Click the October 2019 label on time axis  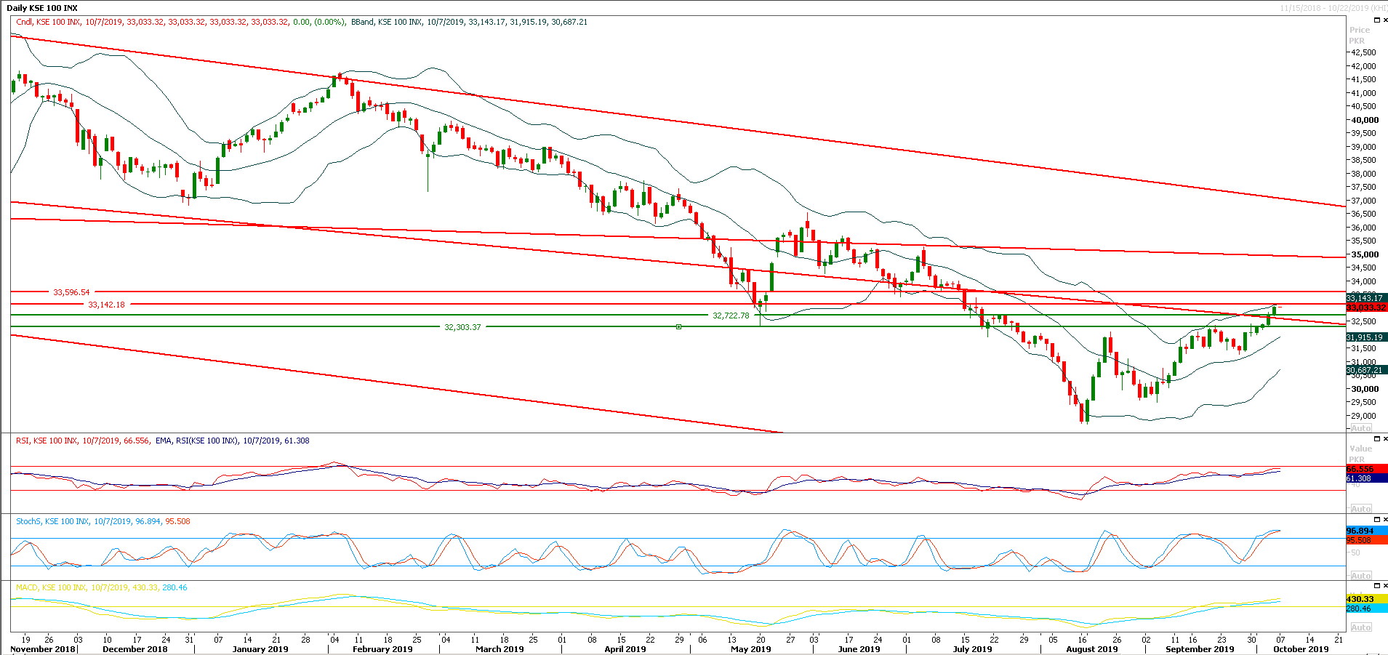(x=1301, y=649)
